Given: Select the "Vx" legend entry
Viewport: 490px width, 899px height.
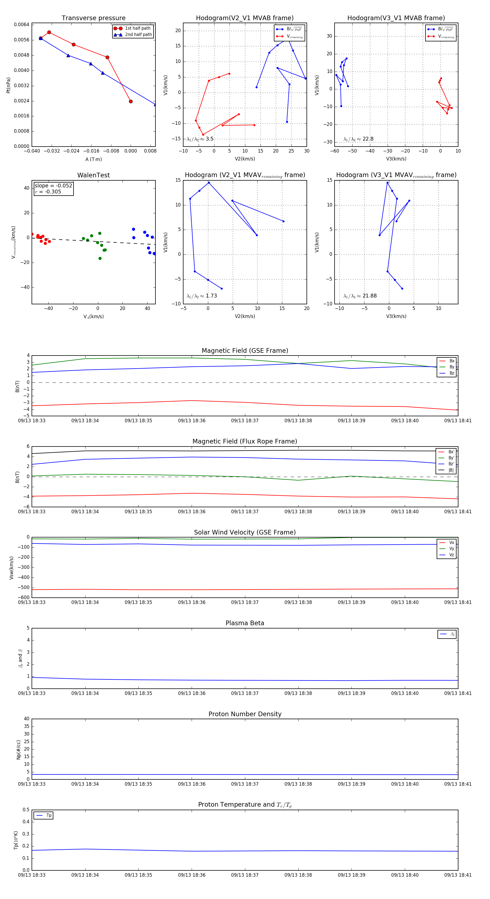Looking at the screenshot, I should [x=447, y=542].
